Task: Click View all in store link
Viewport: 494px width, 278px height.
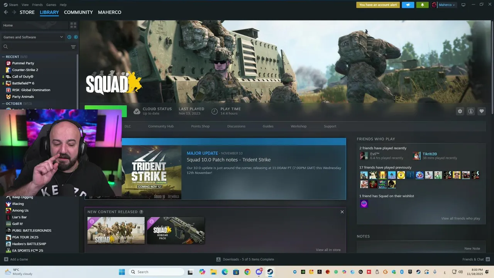Action: point(328,250)
